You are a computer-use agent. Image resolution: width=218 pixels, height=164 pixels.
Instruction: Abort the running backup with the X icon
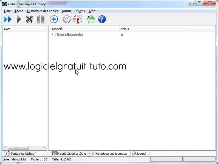30,19
